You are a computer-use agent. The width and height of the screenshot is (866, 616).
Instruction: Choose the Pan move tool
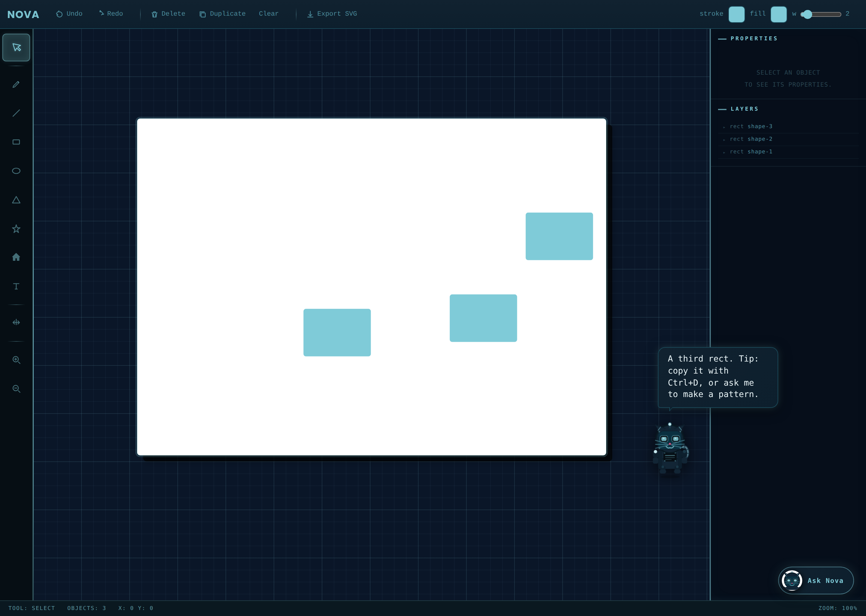[x=16, y=322]
